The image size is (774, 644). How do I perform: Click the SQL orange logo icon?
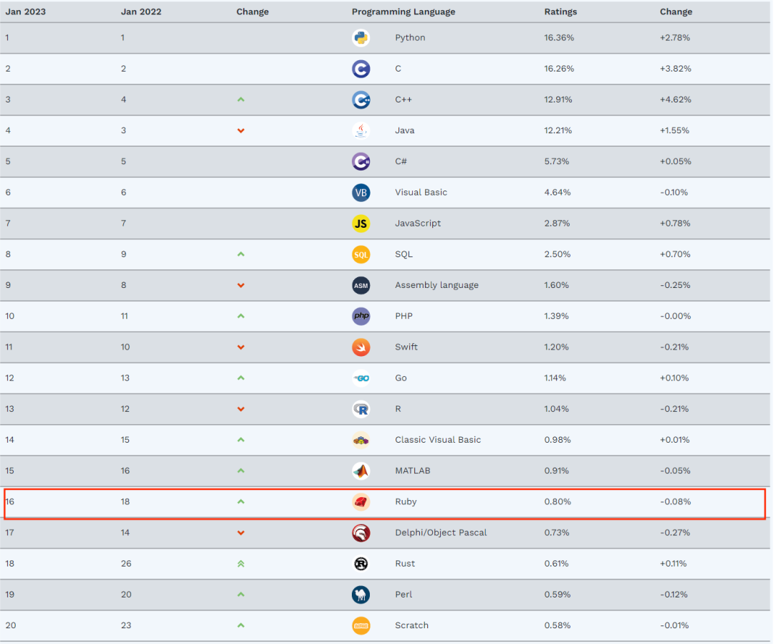click(x=361, y=254)
